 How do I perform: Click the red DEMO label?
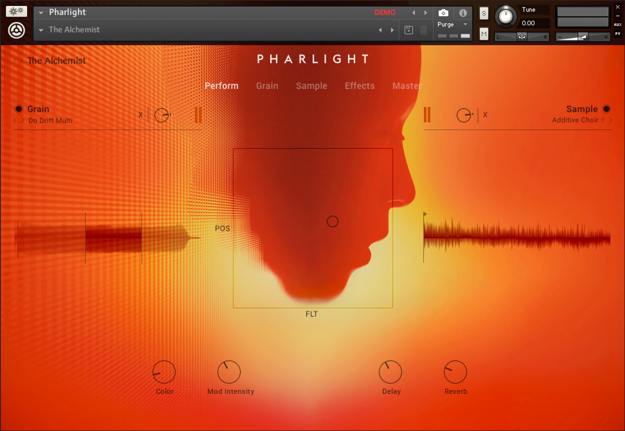pos(385,13)
